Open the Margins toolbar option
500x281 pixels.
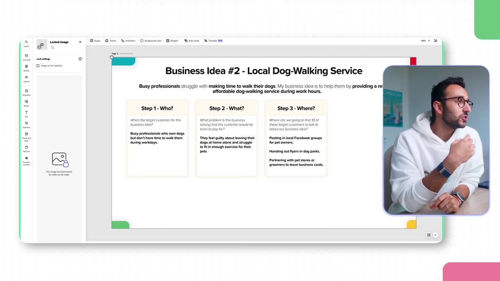[x=172, y=41]
